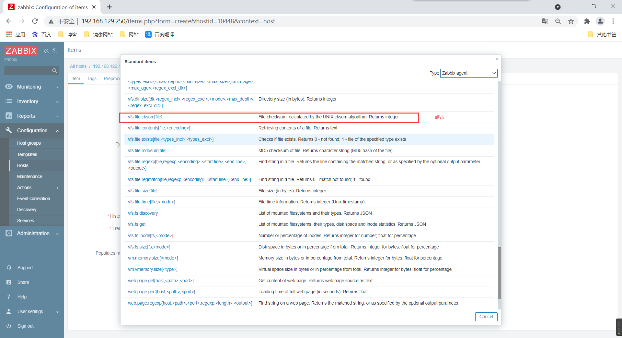Image resolution: width=622 pixels, height=338 pixels.
Task: Open Services in the Configuration menu
Action: point(25,221)
